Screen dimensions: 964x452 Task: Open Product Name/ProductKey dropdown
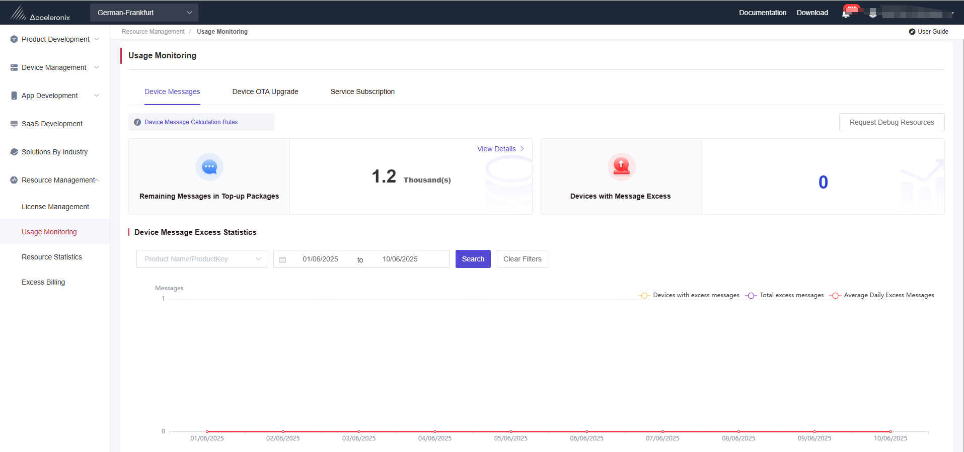(x=202, y=259)
